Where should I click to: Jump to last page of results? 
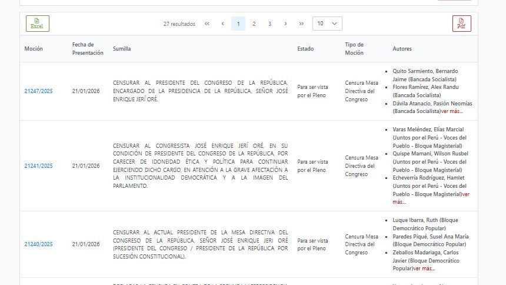(x=301, y=24)
